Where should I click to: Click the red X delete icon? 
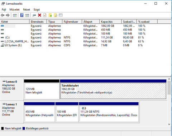(39, 15)
